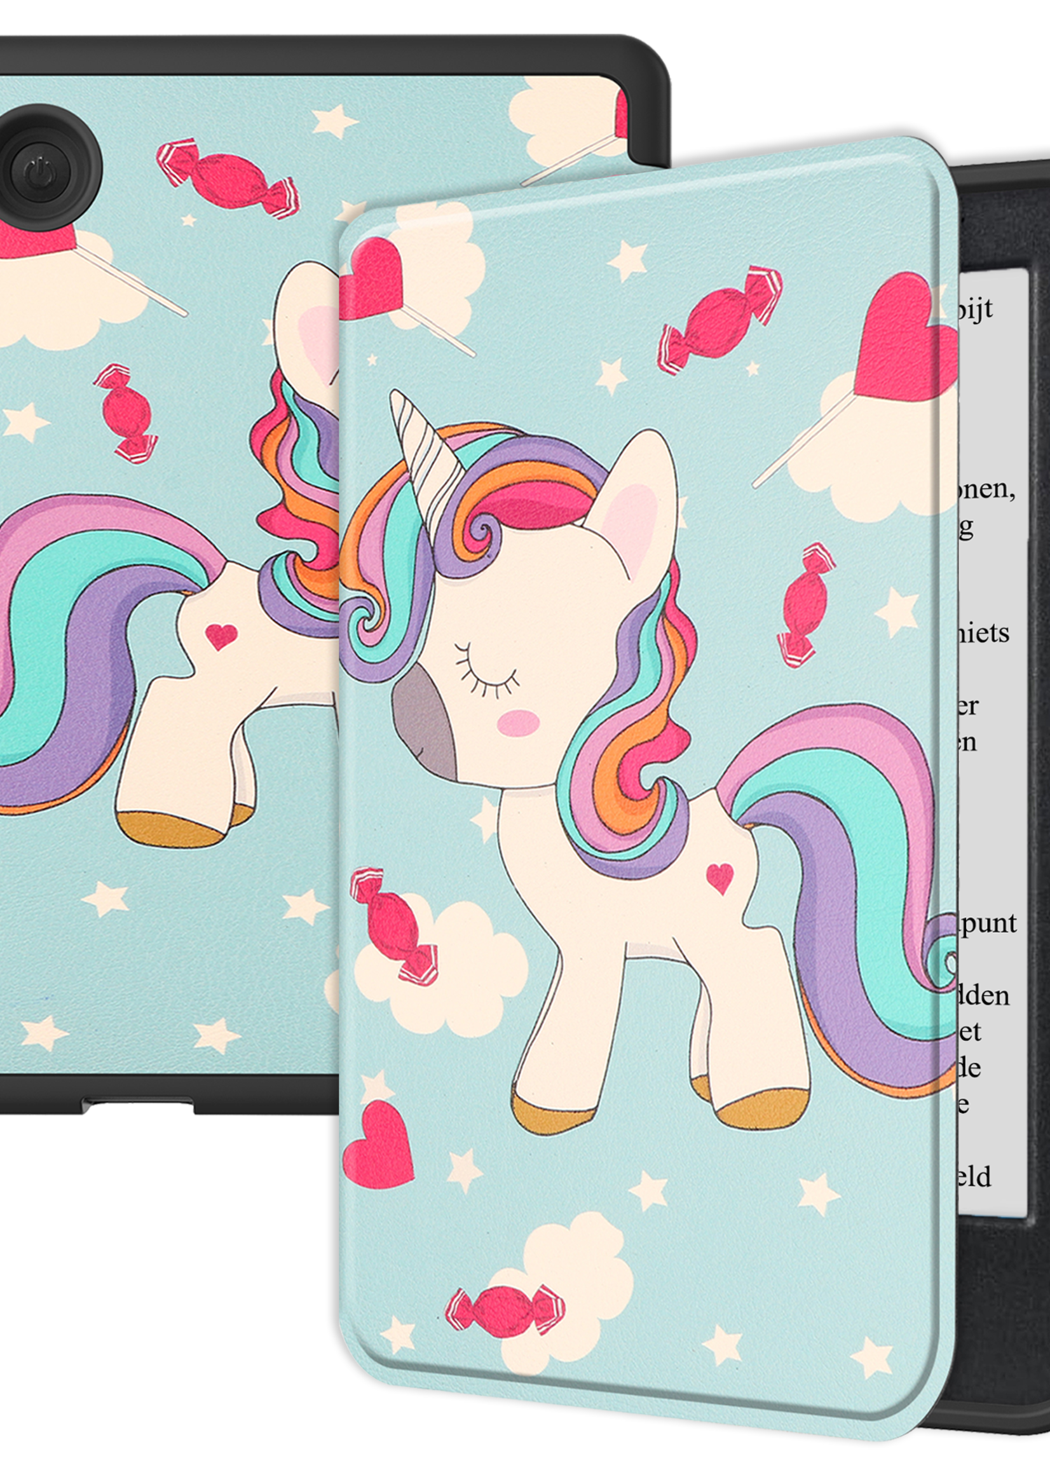Screen dimensions: 1050x1470
Task: Click the large candy near the power button
Action: click(x=228, y=178)
